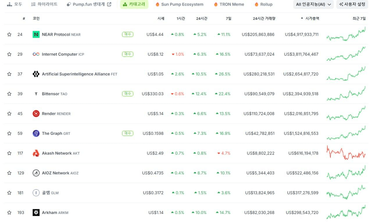
Task: Favorite NEAR Protocol with its star
Action: coord(9,34)
